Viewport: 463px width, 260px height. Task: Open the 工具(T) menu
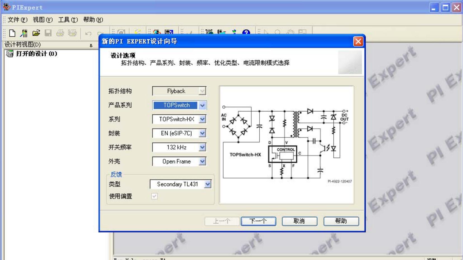pos(68,20)
